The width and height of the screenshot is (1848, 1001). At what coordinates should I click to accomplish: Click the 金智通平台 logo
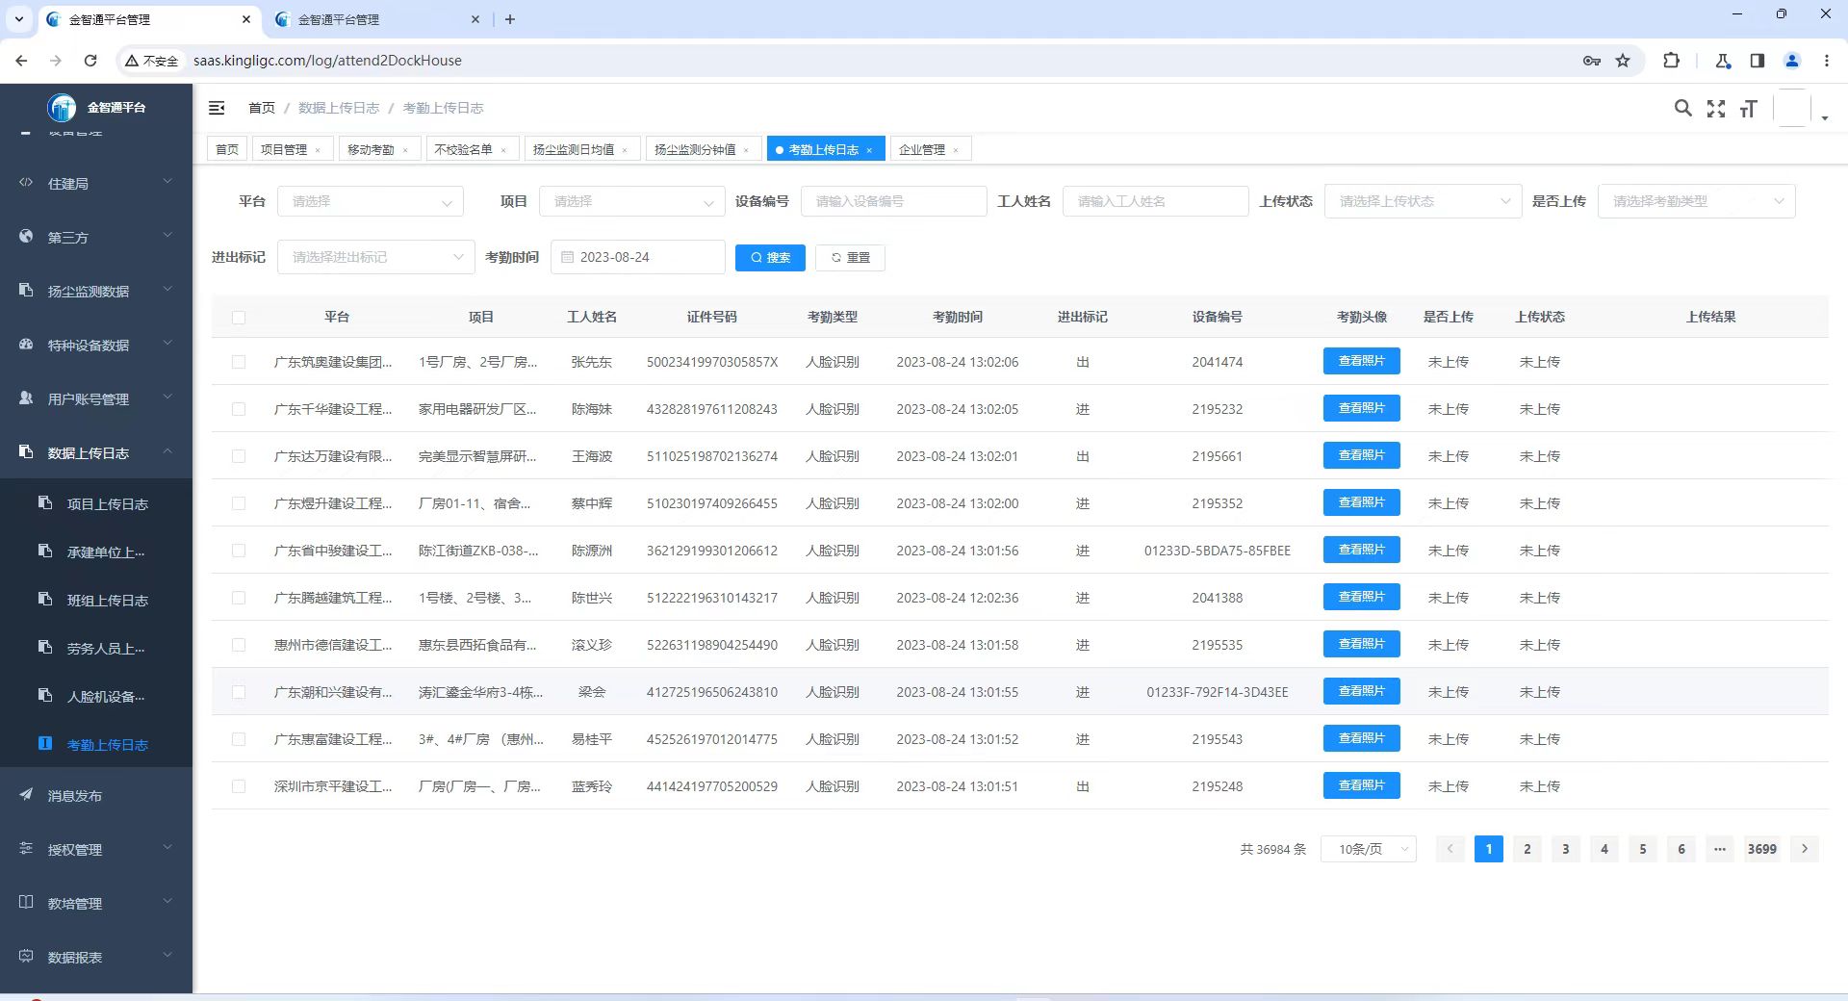(x=96, y=107)
